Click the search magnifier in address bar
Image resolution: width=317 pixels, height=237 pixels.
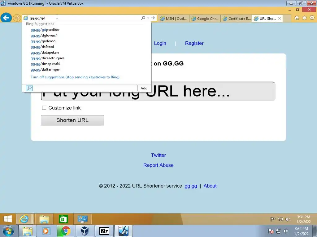[x=143, y=18]
